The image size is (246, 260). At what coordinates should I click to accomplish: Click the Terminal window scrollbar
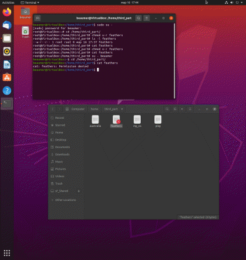coord(174,60)
